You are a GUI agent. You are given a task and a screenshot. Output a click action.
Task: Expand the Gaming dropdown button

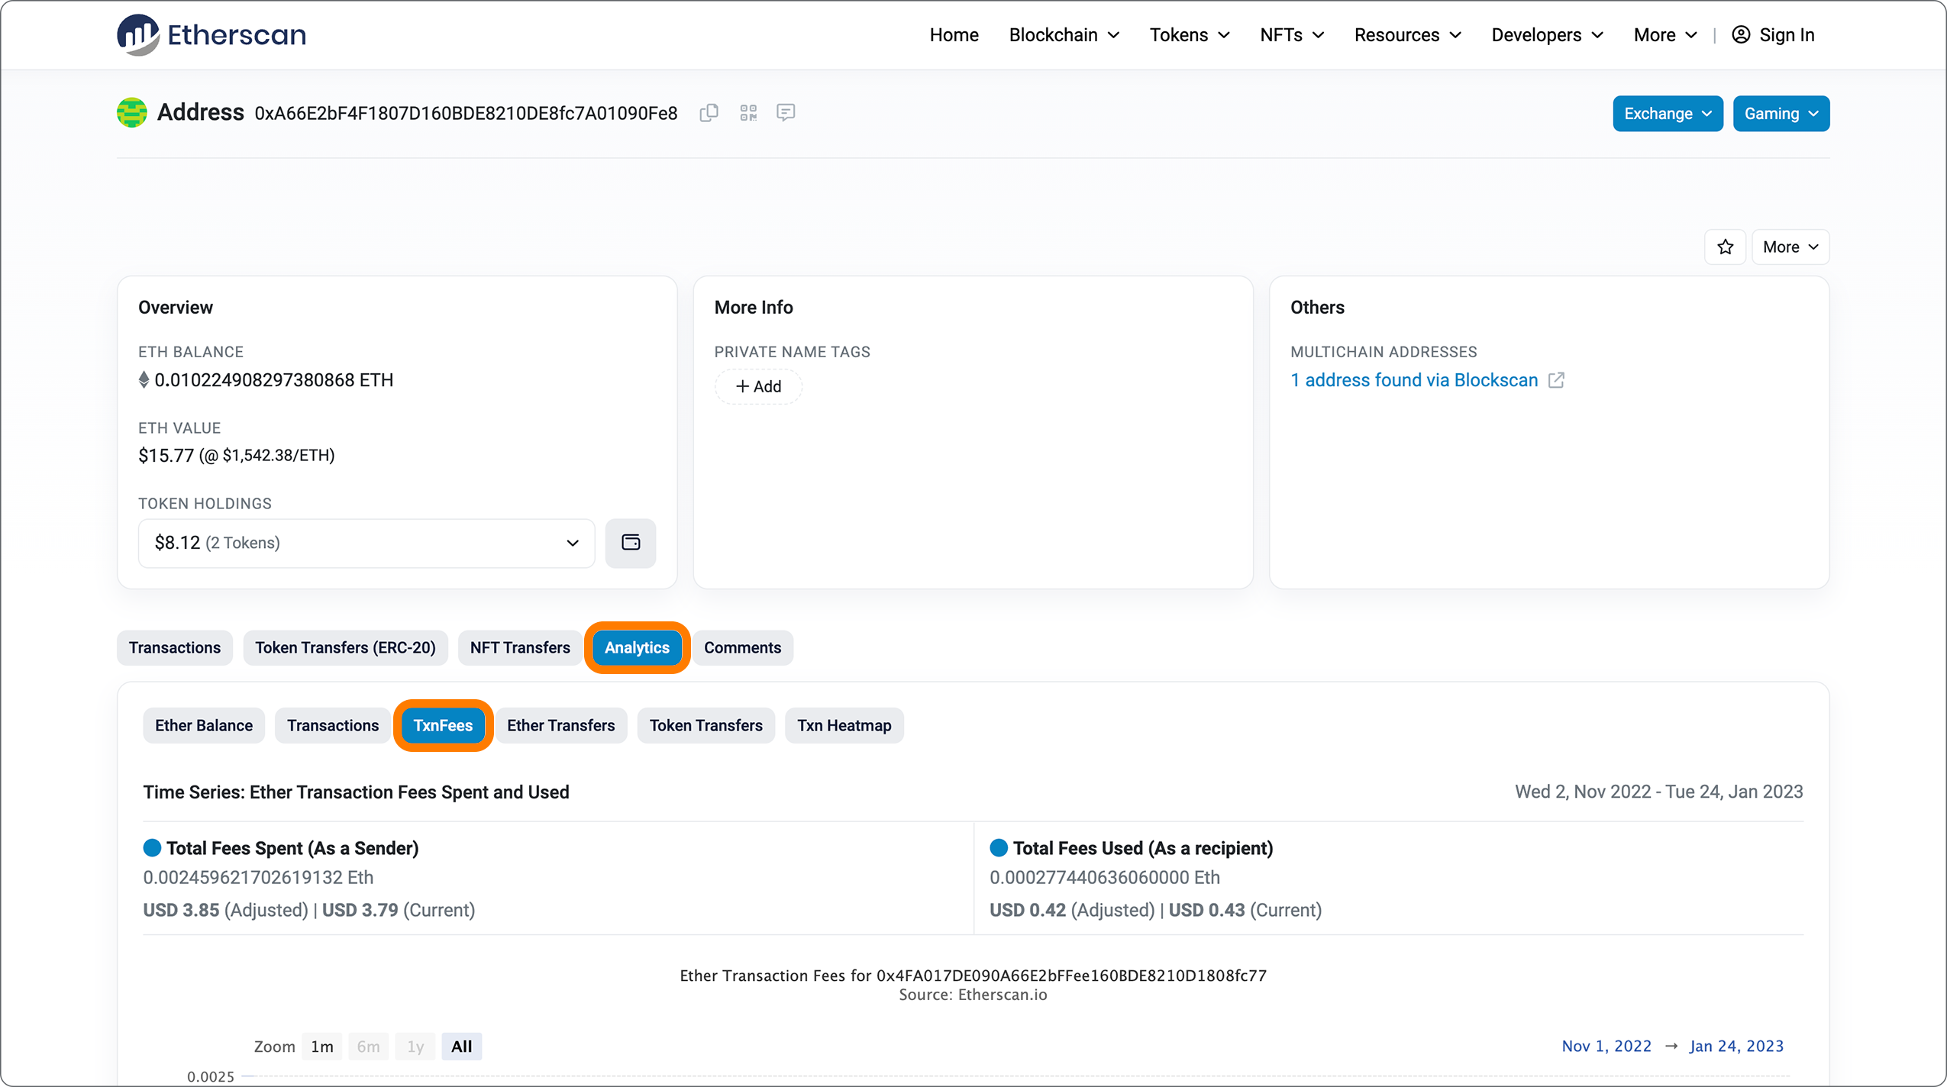pos(1781,114)
